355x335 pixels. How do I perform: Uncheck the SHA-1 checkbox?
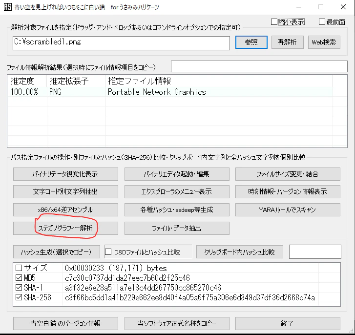pyautogui.click(x=19, y=288)
